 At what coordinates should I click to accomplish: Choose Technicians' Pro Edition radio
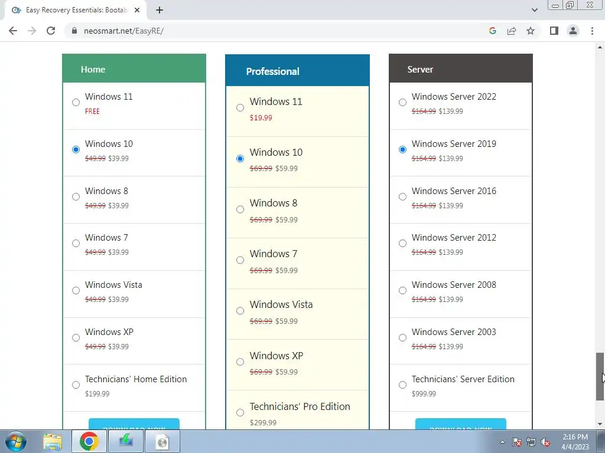point(240,412)
